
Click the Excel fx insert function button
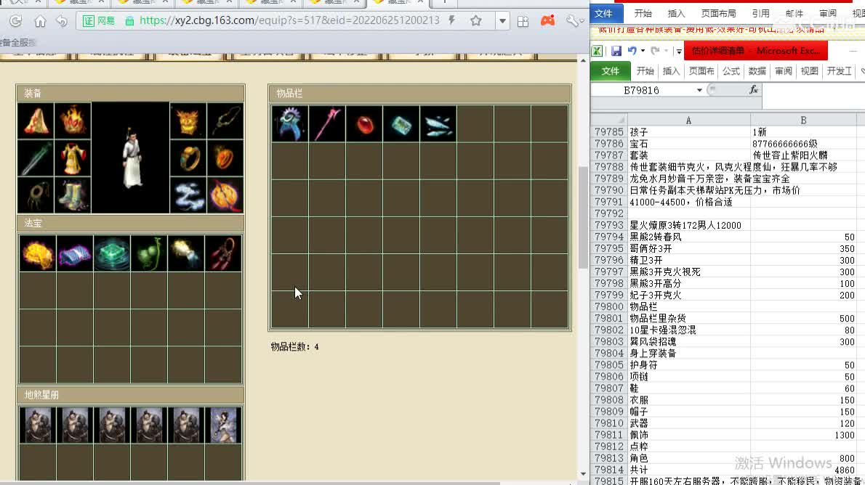[x=753, y=90]
